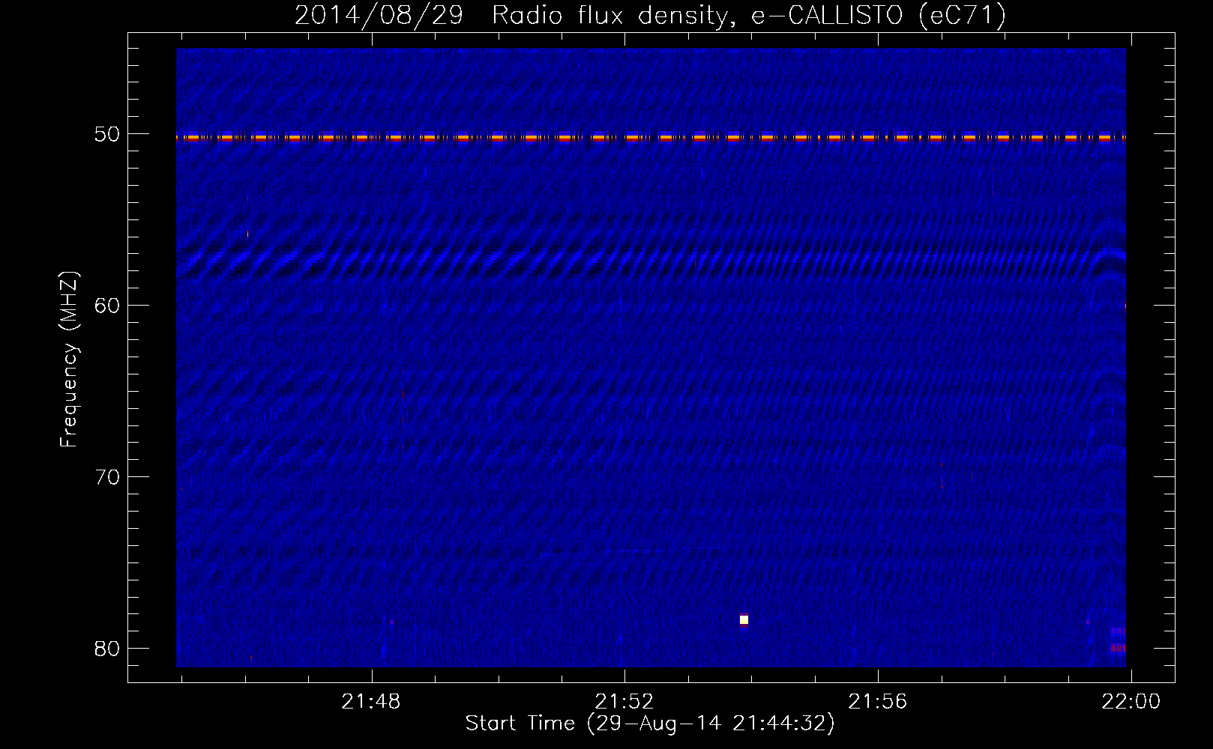Click the "70" frequency tick label
The width and height of the screenshot is (1213, 749).
tap(107, 476)
